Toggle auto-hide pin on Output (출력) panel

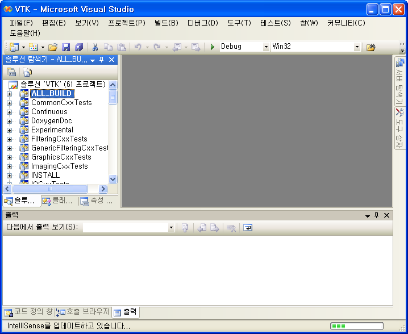(377, 215)
